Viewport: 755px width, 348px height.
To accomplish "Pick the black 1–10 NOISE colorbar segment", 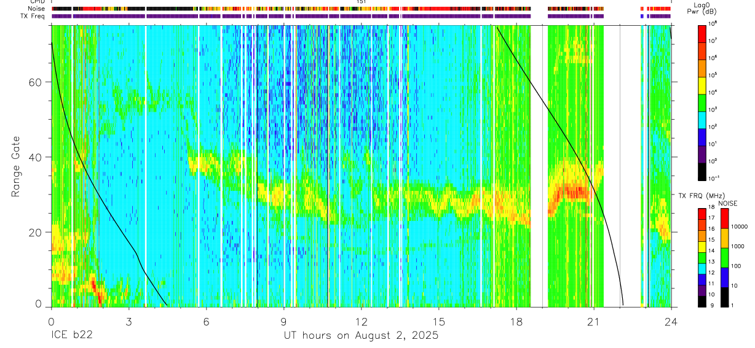I will click(724, 297).
